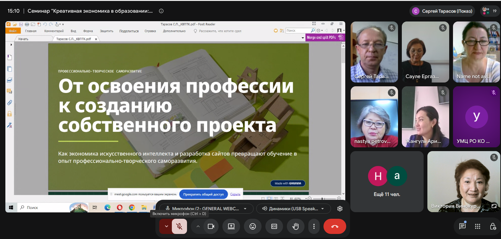Open meeting details info icon
Viewport: 501px width, 239px height.
tap(161, 11)
